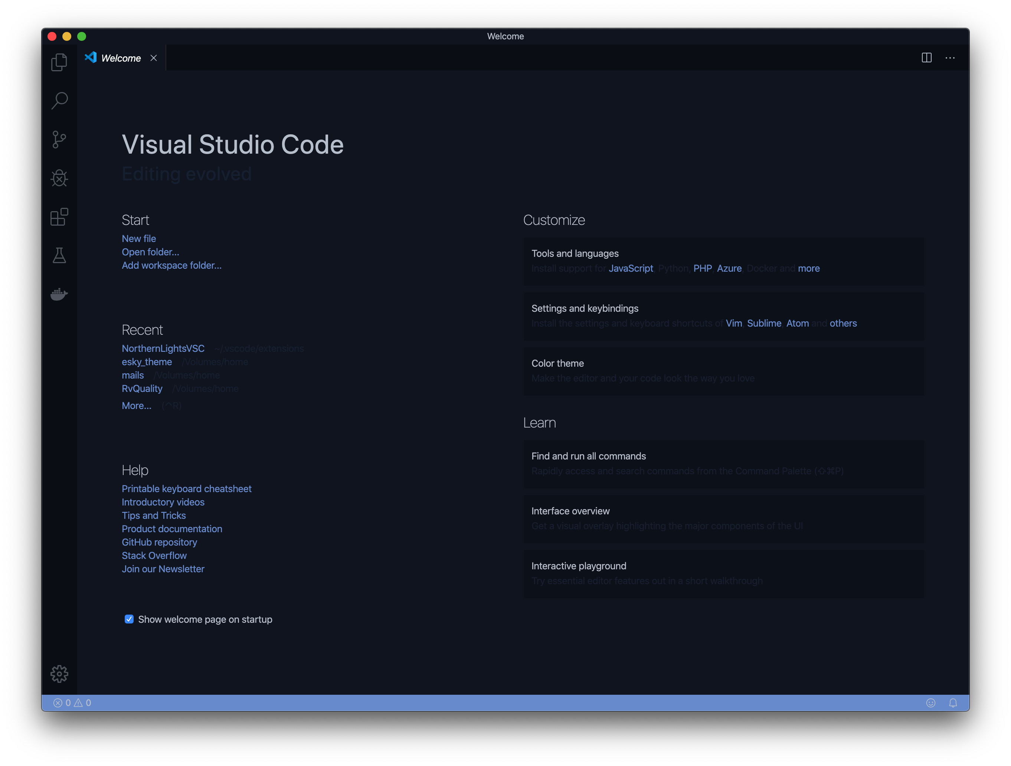Open a New file from Start section

point(138,238)
